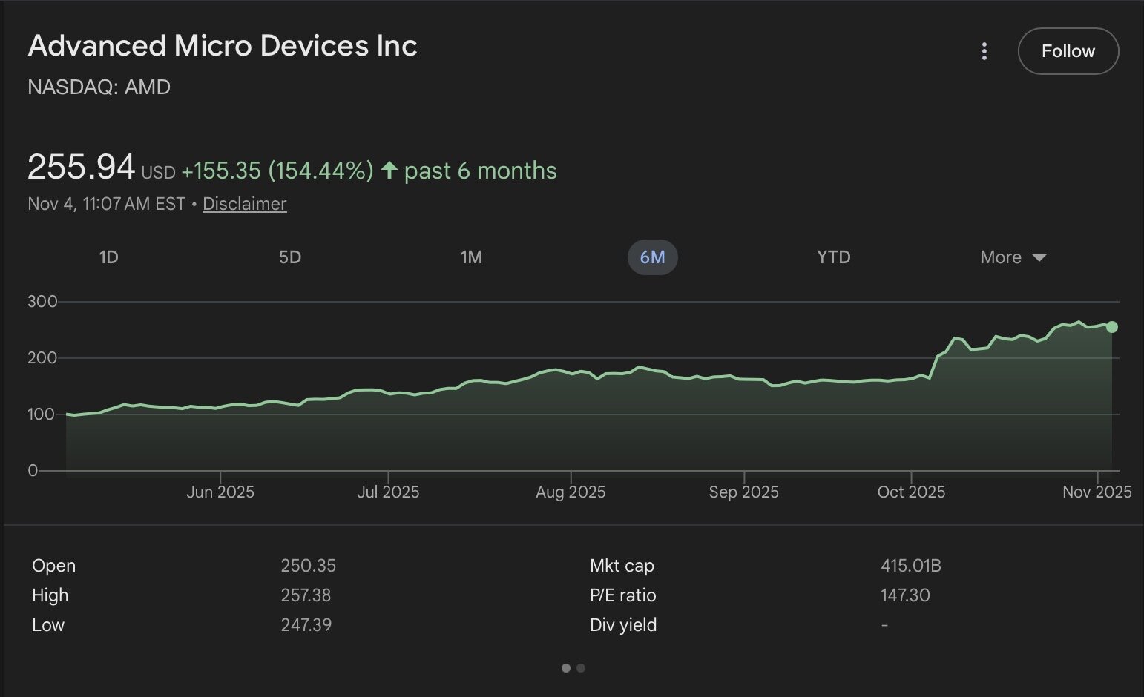Click the Advanced Micro Devices Inc title
Image resolution: width=1144 pixels, height=697 pixels.
click(223, 46)
